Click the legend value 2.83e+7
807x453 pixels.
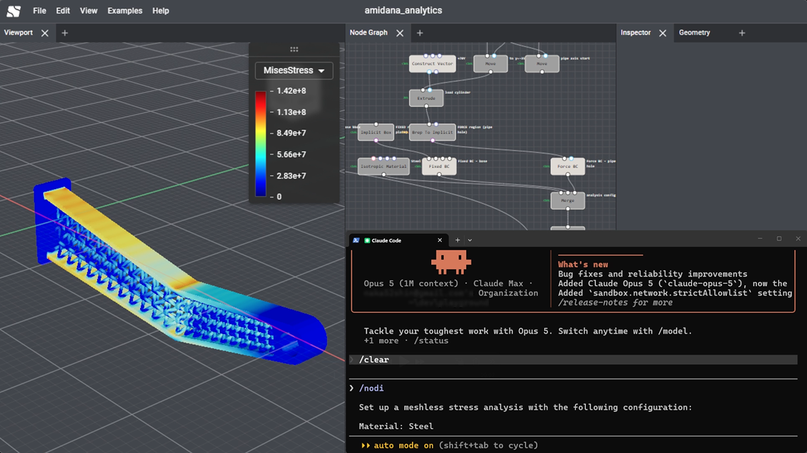click(291, 176)
